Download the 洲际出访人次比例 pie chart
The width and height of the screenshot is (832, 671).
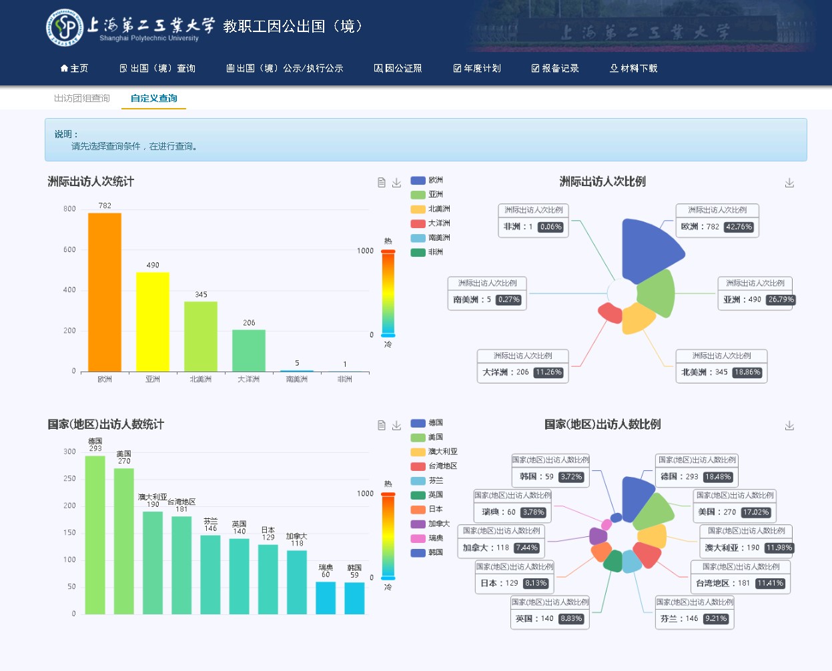tap(789, 183)
